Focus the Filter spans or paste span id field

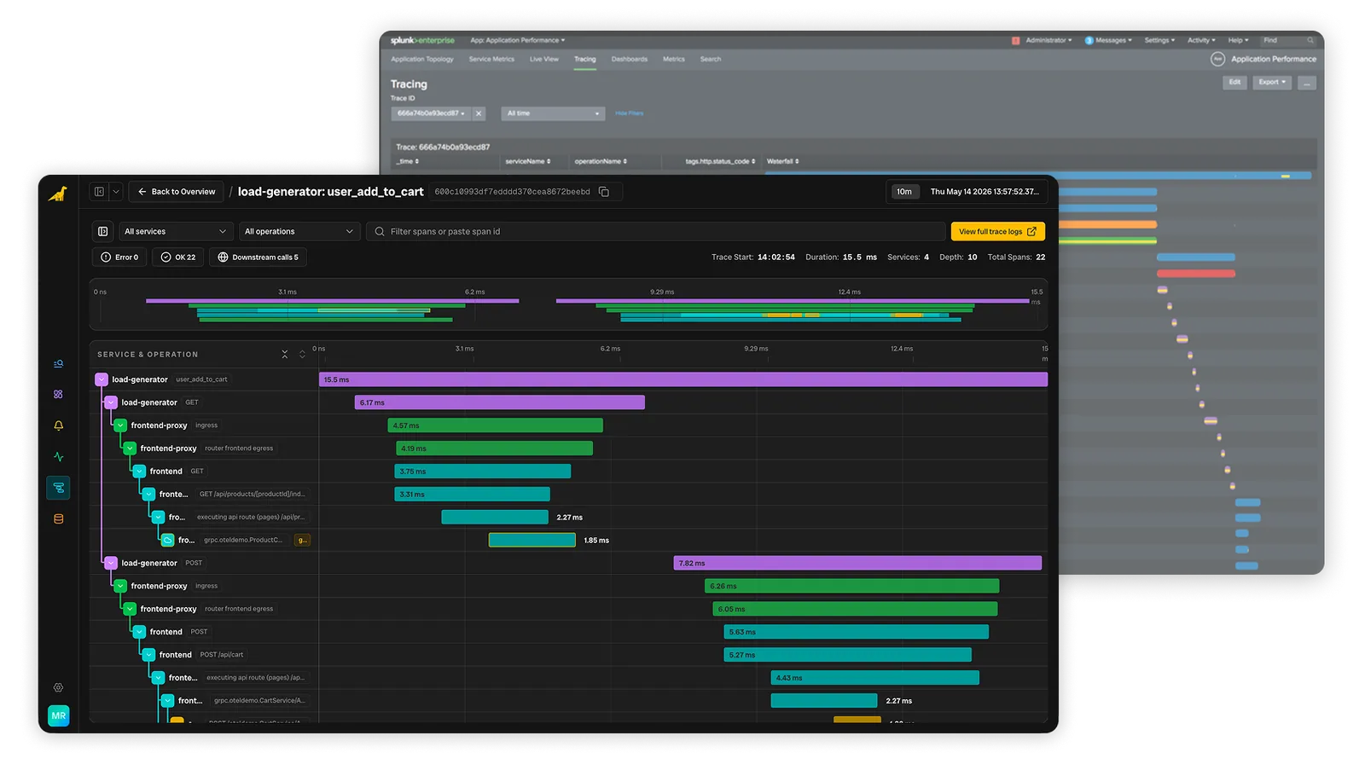click(x=656, y=231)
